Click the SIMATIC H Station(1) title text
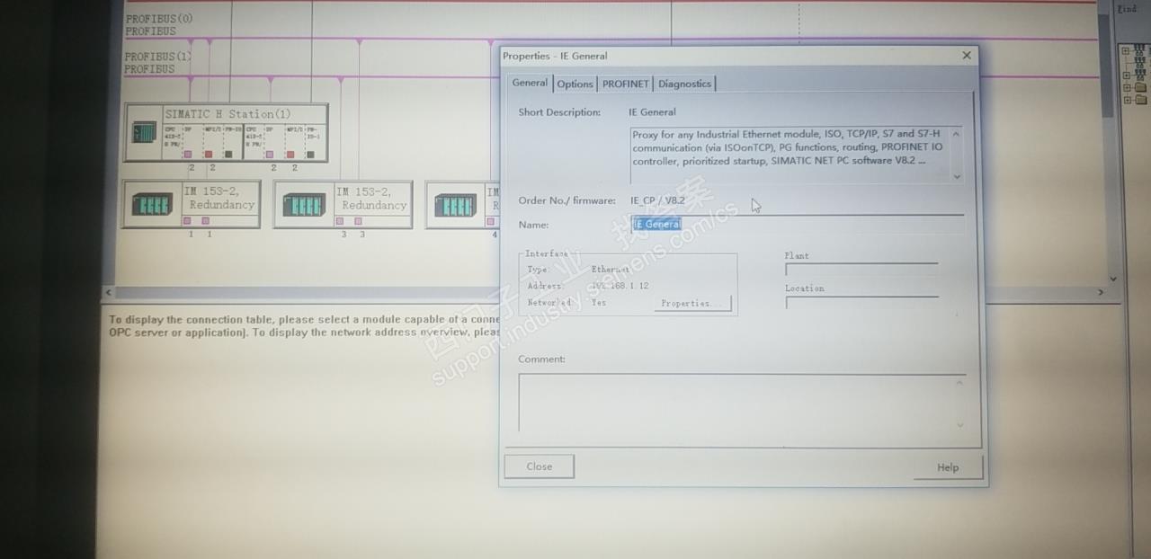This screenshot has width=1151, height=559. pos(228,114)
